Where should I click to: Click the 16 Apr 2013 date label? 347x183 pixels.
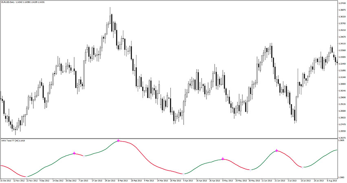point(202,181)
